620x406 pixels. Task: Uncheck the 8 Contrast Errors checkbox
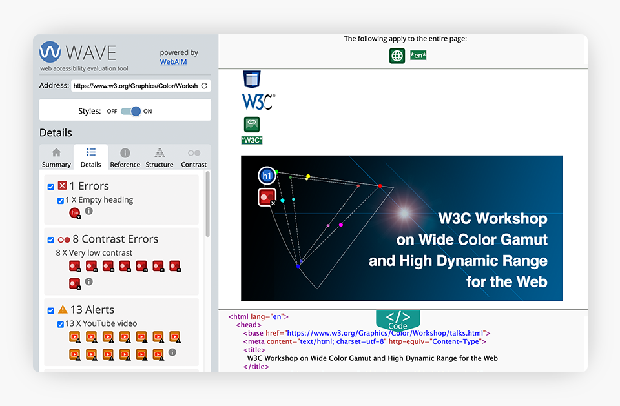coord(51,239)
